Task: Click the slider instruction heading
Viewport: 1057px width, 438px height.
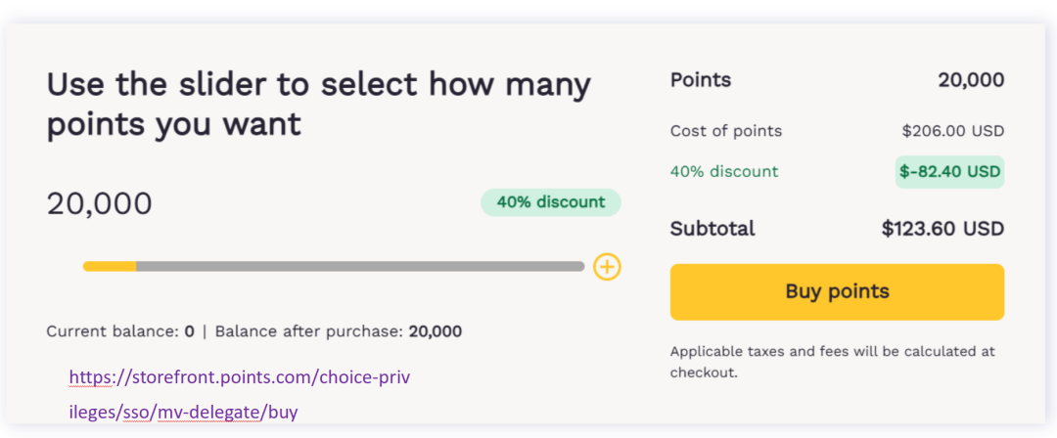Action: click(x=318, y=105)
